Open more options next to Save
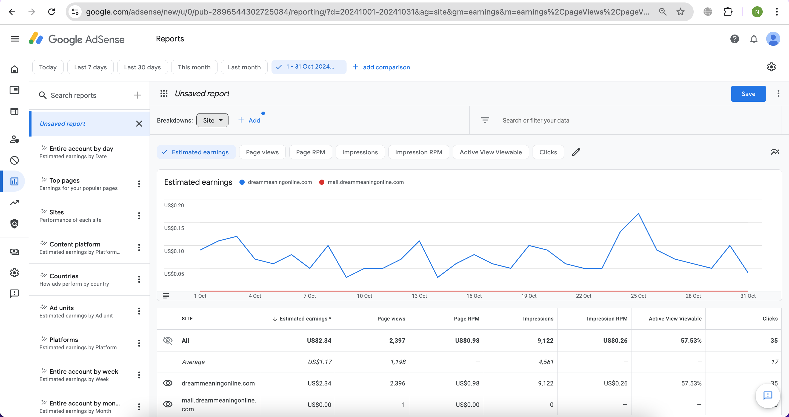The height and width of the screenshot is (417, 789). 778,93
